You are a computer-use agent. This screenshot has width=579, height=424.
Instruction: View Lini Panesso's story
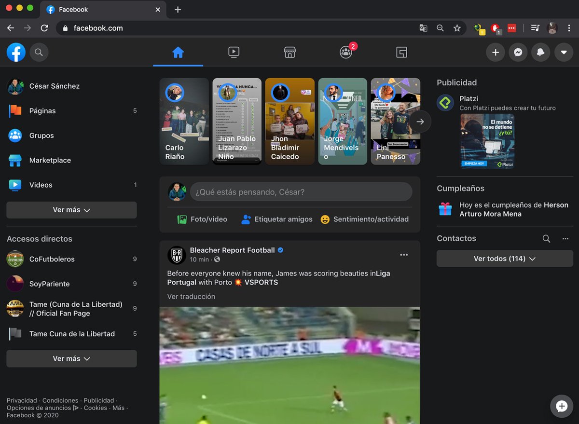(x=395, y=122)
